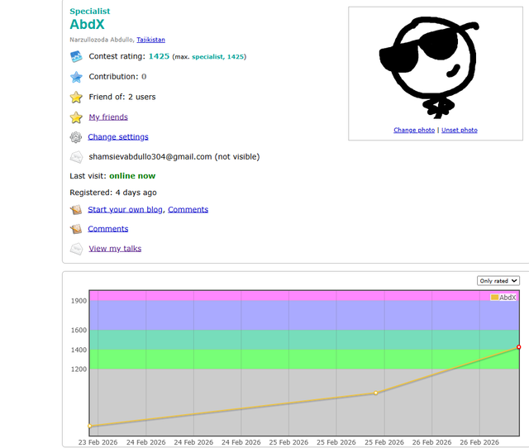Open the standalone Comments link below the blog row
The image size is (529, 448).
click(108, 229)
